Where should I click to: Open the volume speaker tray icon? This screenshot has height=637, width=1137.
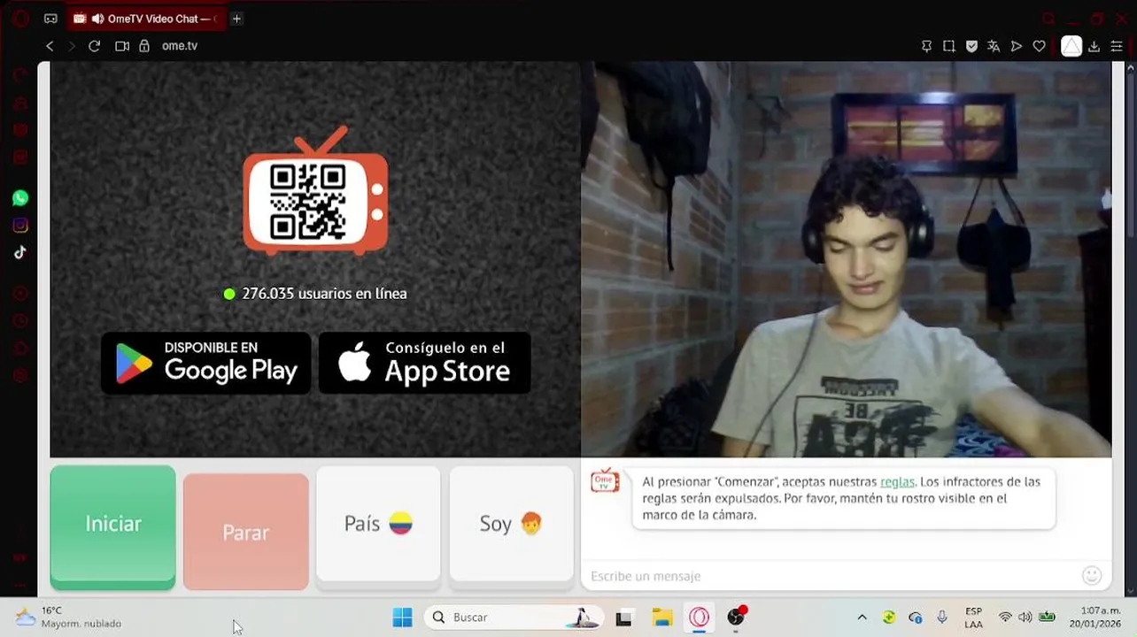click(1025, 618)
